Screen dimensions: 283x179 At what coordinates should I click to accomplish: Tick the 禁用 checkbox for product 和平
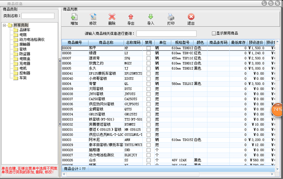pos(149,48)
